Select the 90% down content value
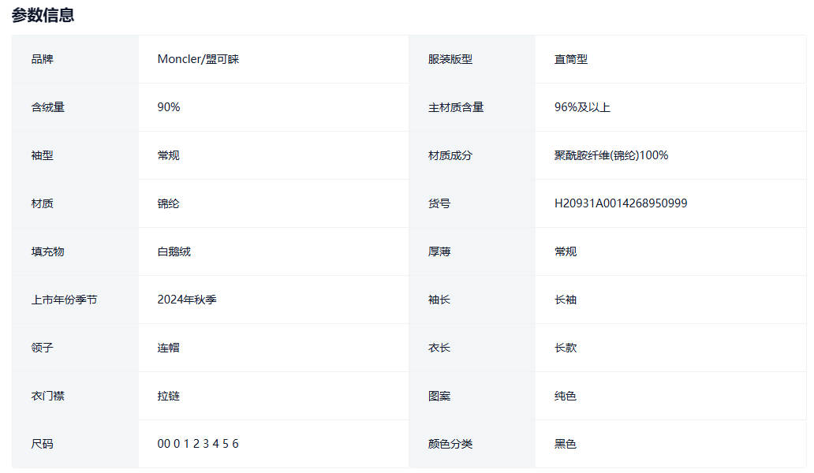Screen dimensions: 814x473 point(169,107)
